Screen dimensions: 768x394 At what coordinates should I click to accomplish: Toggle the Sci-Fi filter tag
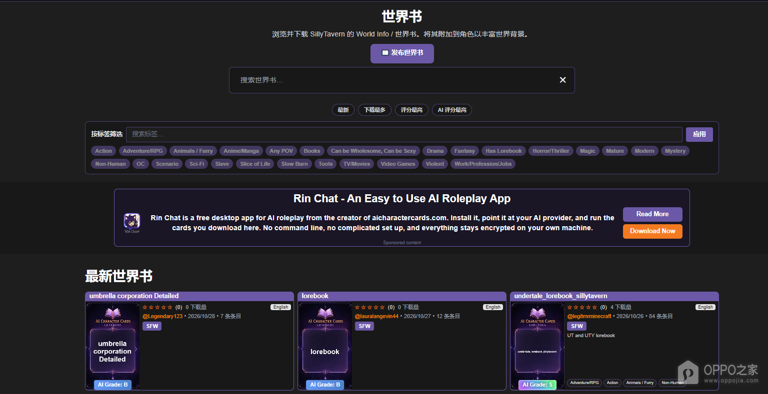196,164
